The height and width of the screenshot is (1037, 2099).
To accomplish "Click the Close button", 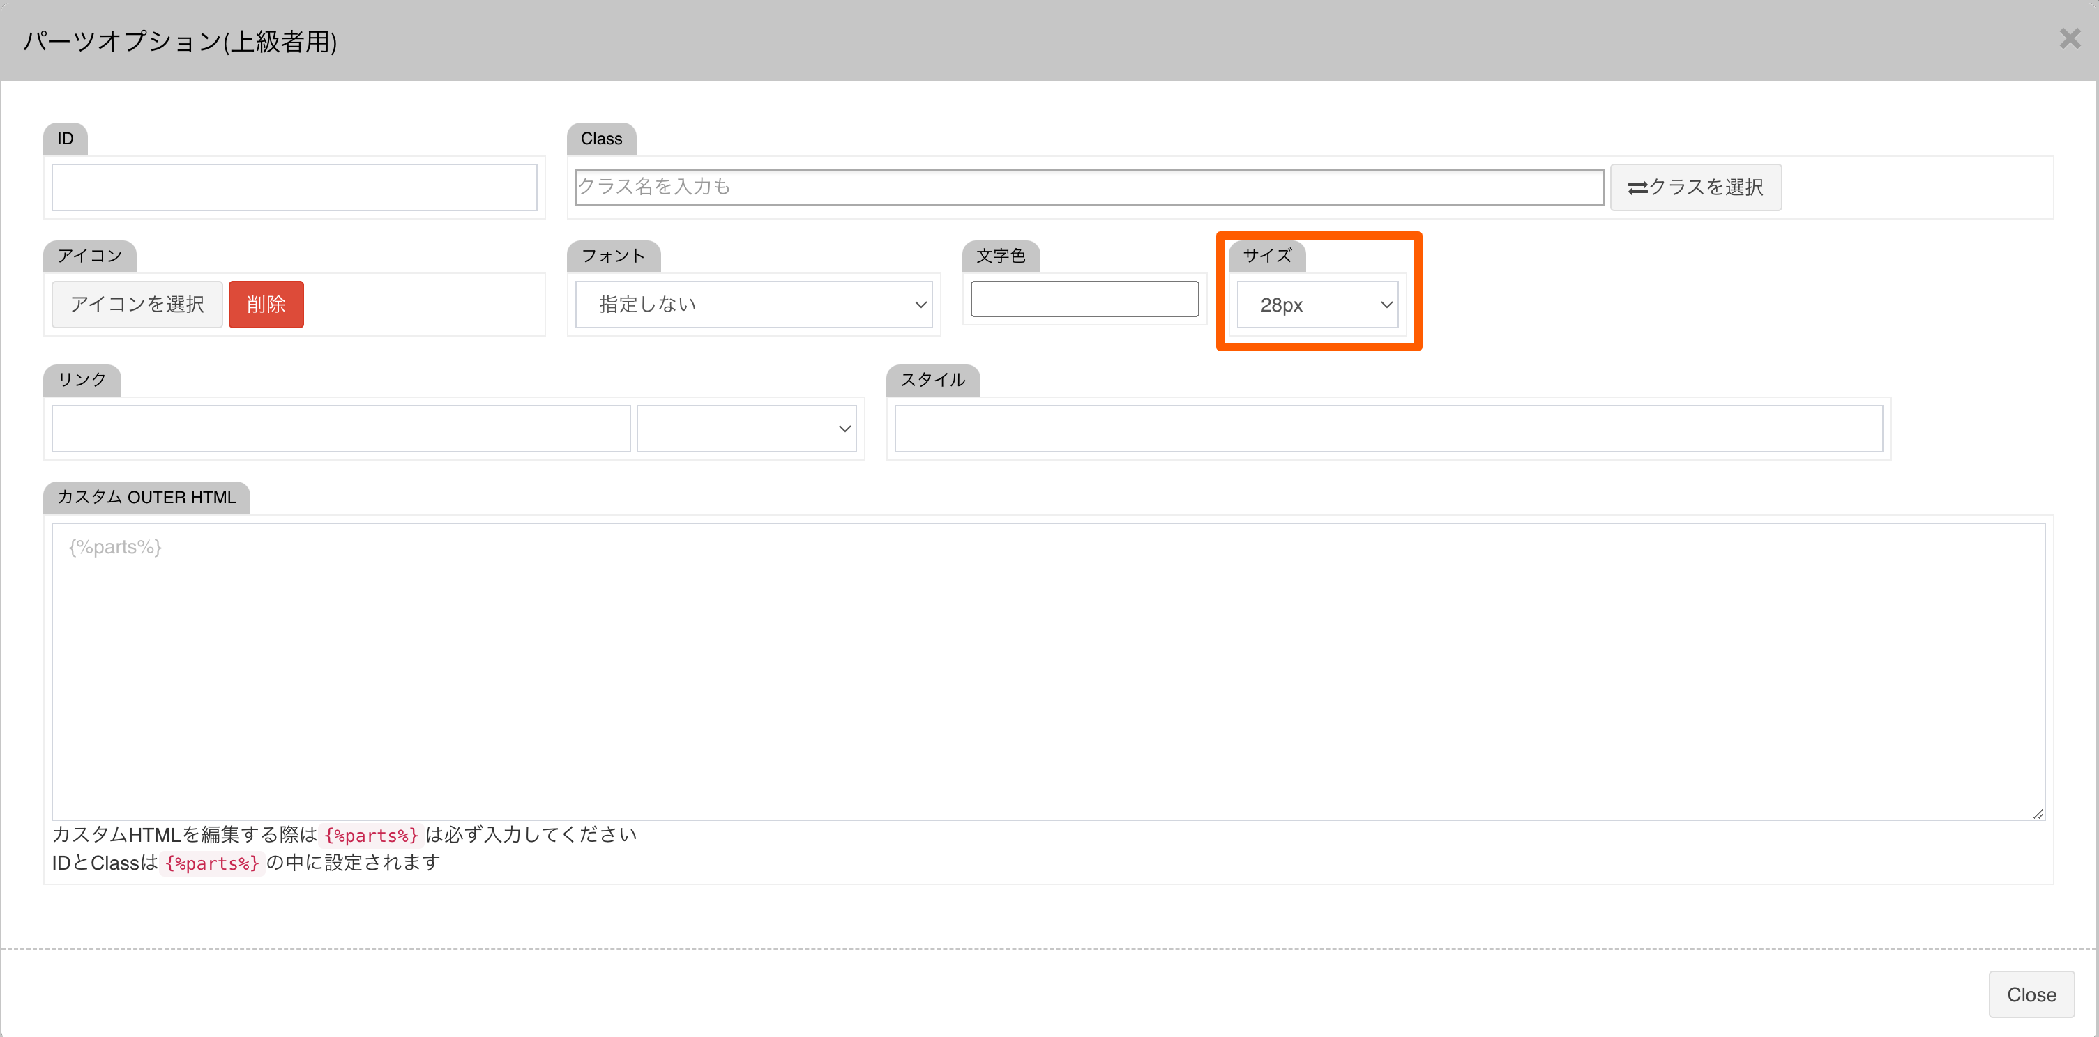I will pyautogui.click(x=2031, y=994).
